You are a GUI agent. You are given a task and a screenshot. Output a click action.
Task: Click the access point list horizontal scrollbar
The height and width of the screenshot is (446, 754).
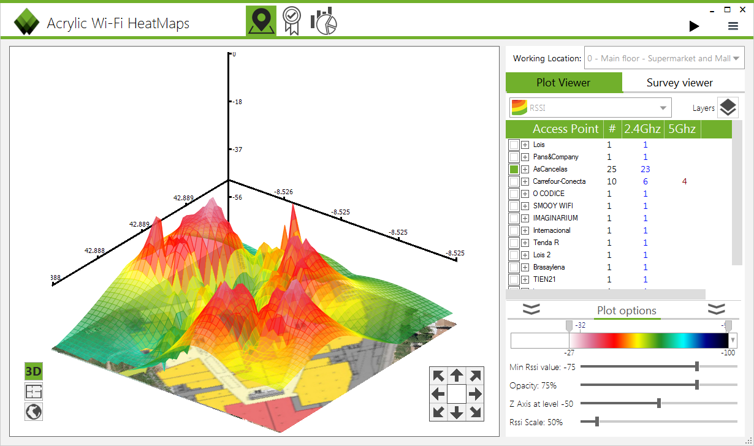pyautogui.click(x=606, y=295)
